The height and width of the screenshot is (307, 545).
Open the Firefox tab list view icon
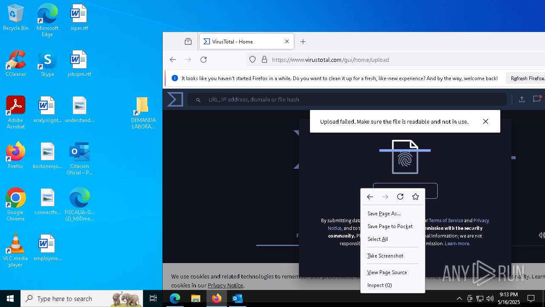pos(188,41)
